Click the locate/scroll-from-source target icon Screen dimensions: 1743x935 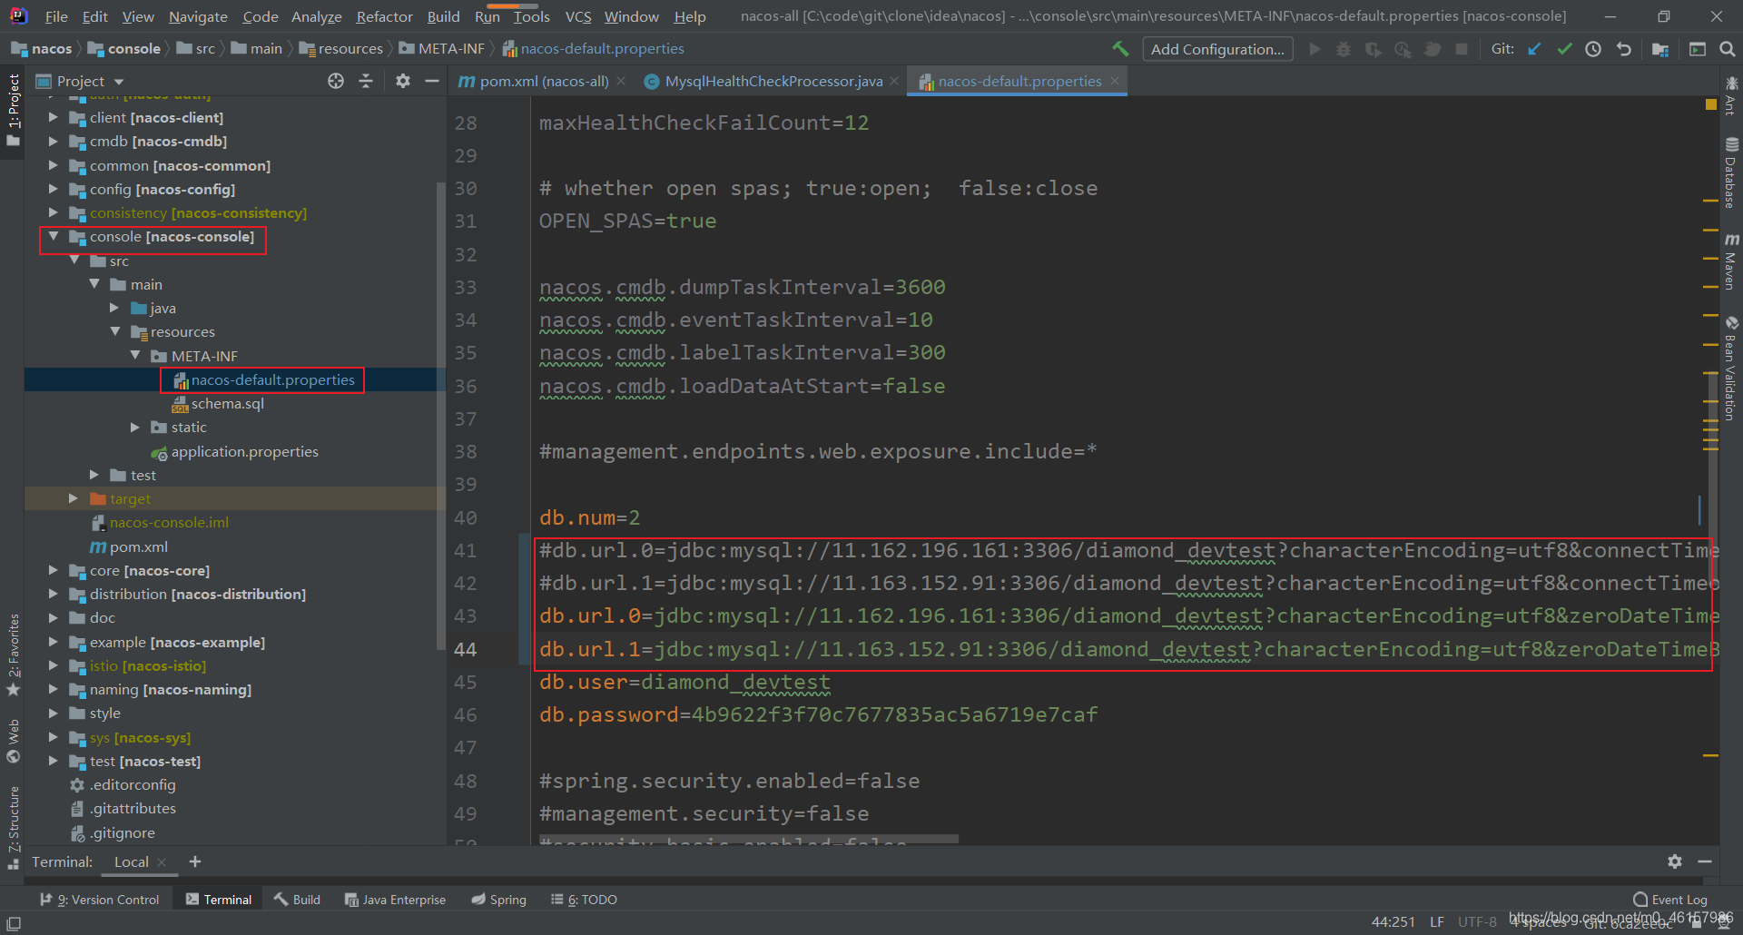tap(336, 81)
